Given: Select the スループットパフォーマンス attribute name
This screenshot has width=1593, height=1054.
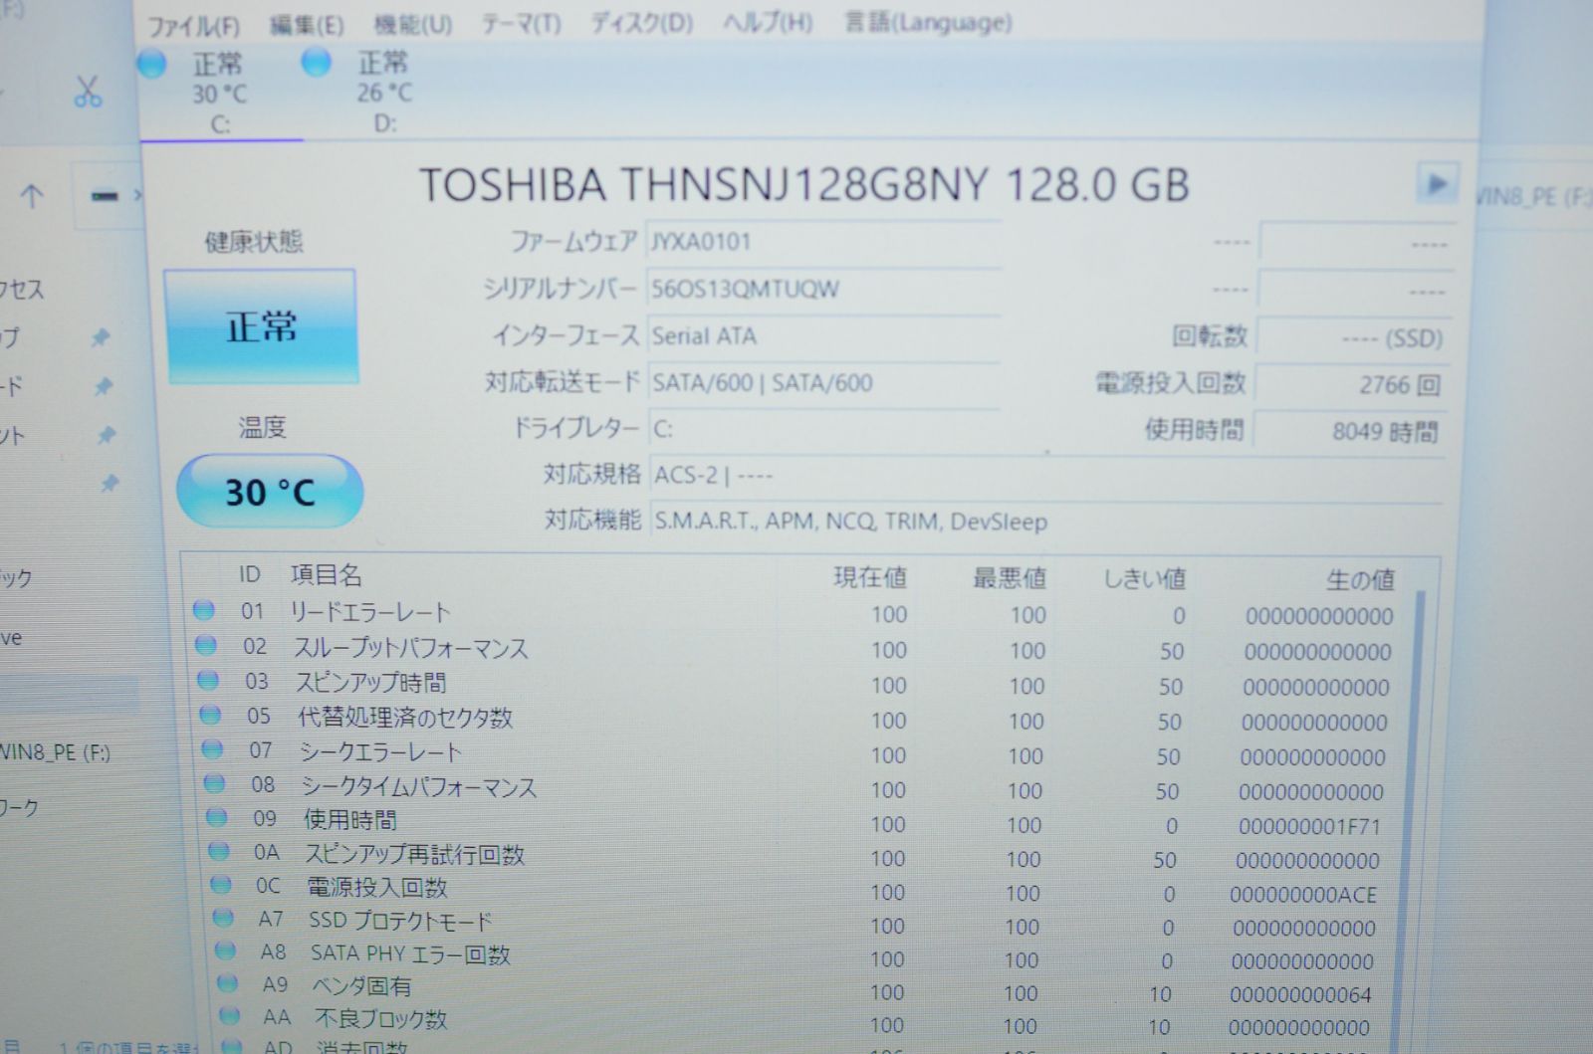Looking at the screenshot, I should (410, 648).
